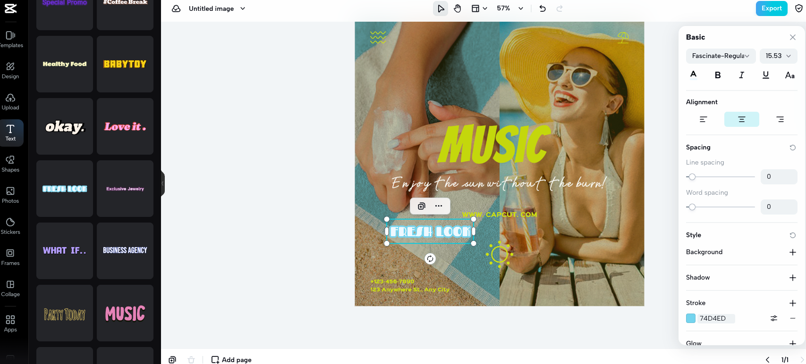
Task: Click the Word spacing value field
Action: point(779,207)
